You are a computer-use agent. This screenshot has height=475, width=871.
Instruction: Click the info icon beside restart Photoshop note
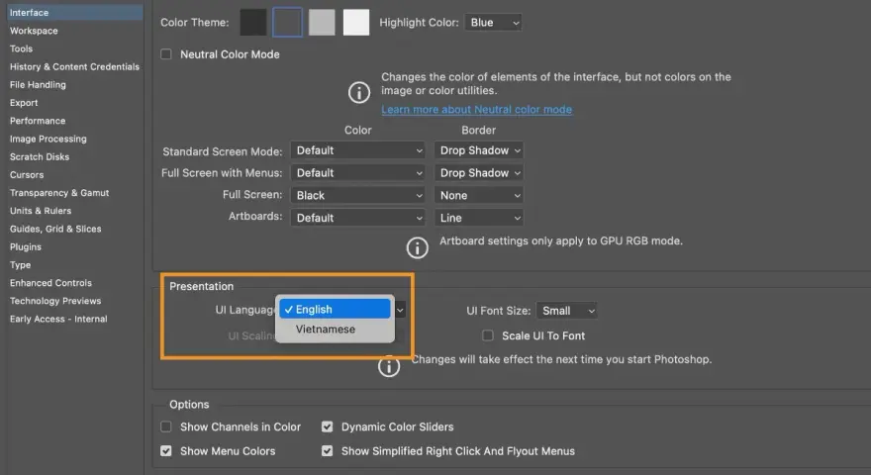(389, 367)
